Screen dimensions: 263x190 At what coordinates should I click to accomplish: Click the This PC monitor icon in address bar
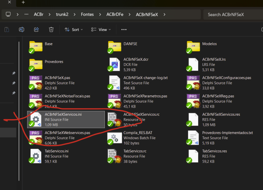coord(8,14)
